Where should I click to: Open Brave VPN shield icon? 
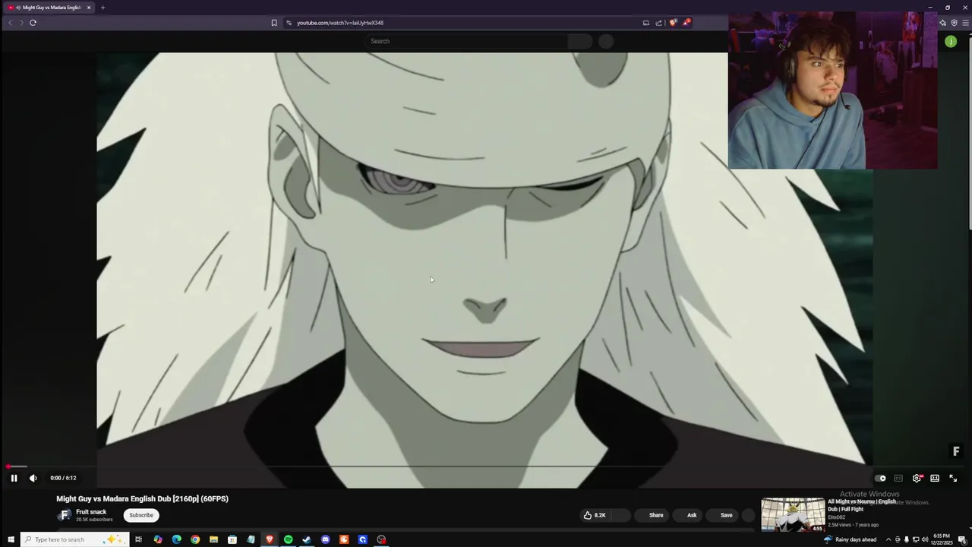point(955,23)
